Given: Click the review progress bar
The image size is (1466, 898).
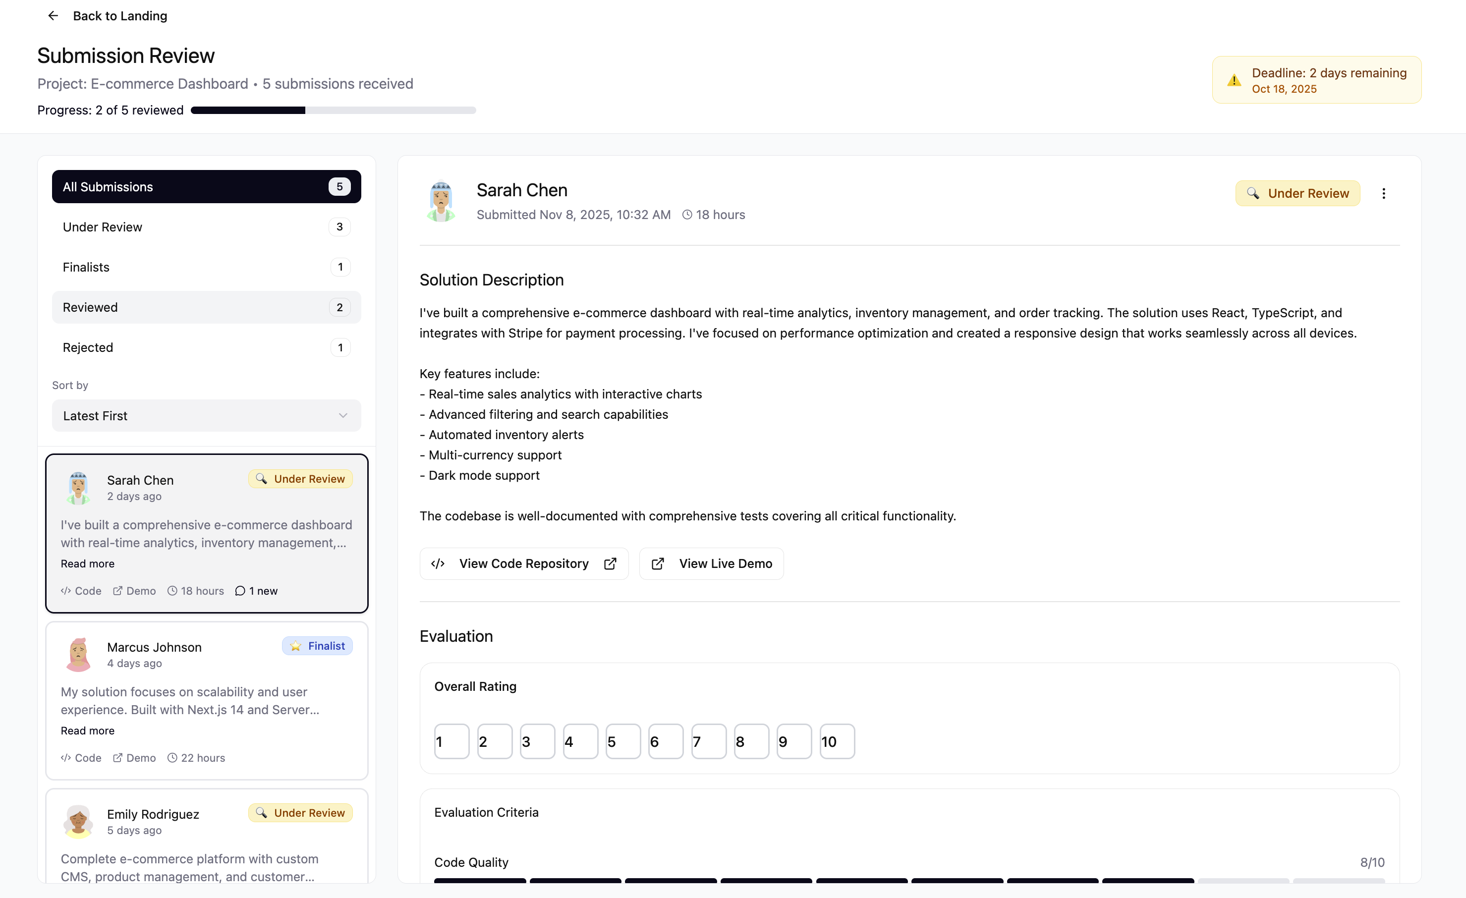Looking at the screenshot, I should 333,110.
